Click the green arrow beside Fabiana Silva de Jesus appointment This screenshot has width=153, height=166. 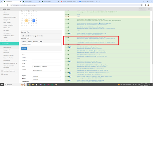(69, 27)
